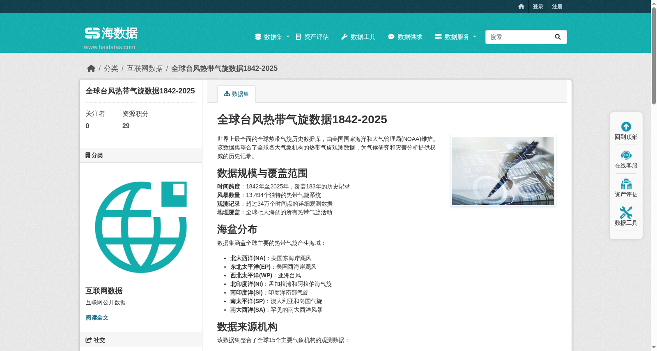The image size is (657, 351).
Task: Click the 数据来源机构 heading
Action: pyautogui.click(x=247, y=327)
